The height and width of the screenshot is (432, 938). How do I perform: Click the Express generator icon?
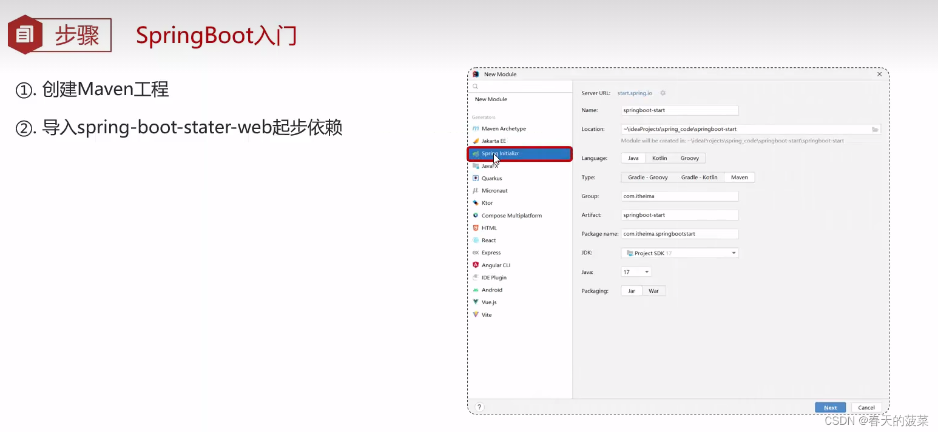tap(476, 253)
